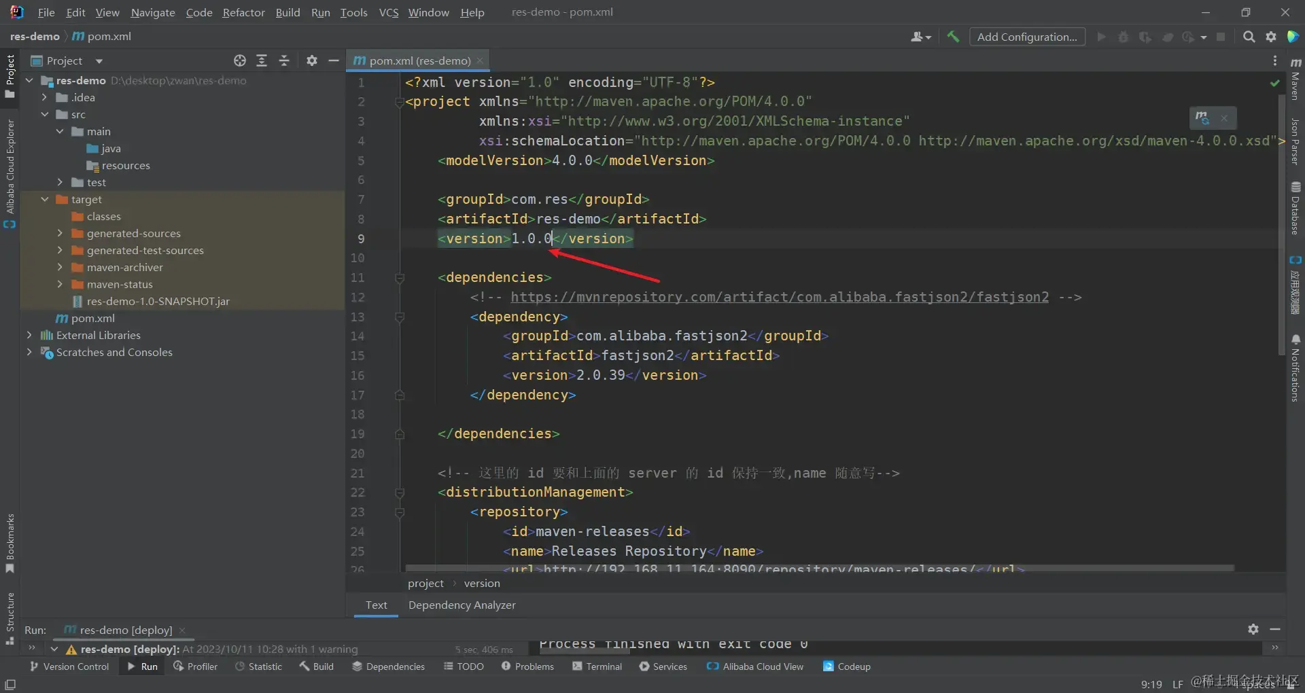Fold the distributionManagement block at line 22
1305x693 pixels.
(x=400, y=493)
